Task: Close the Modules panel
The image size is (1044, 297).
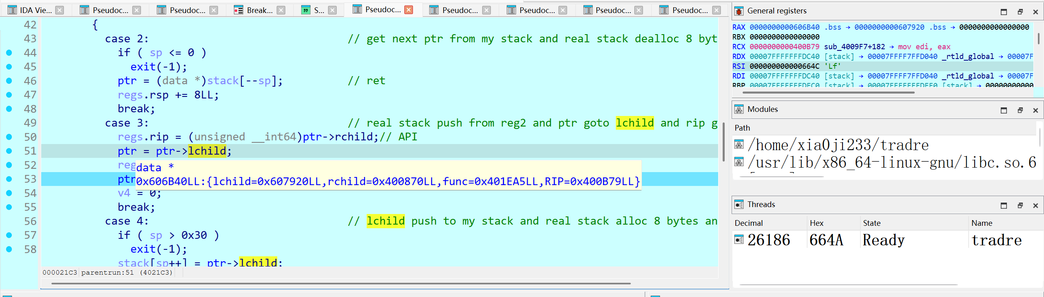Action: pyautogui.click(x=1035, y=110)
